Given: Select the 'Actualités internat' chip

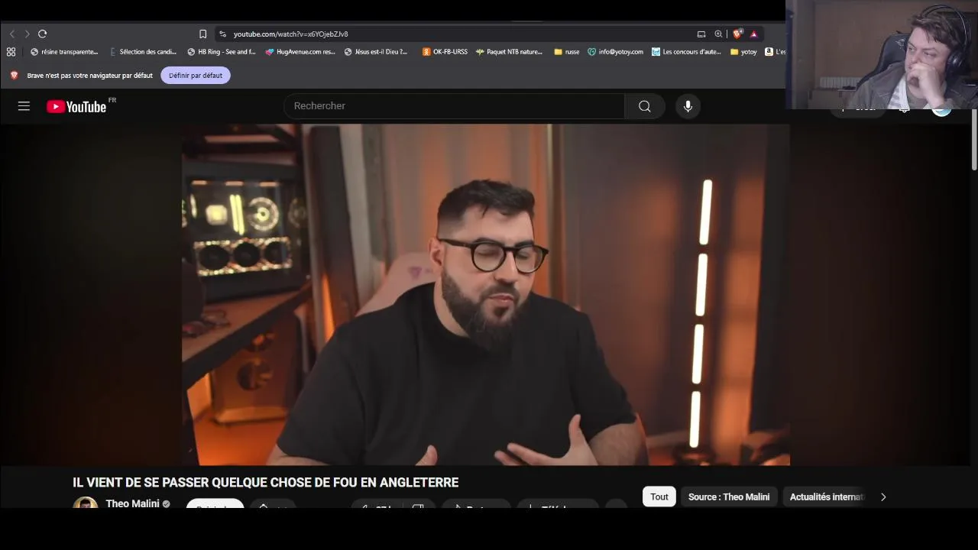Looking at the screenshot, I should point(826,497).
